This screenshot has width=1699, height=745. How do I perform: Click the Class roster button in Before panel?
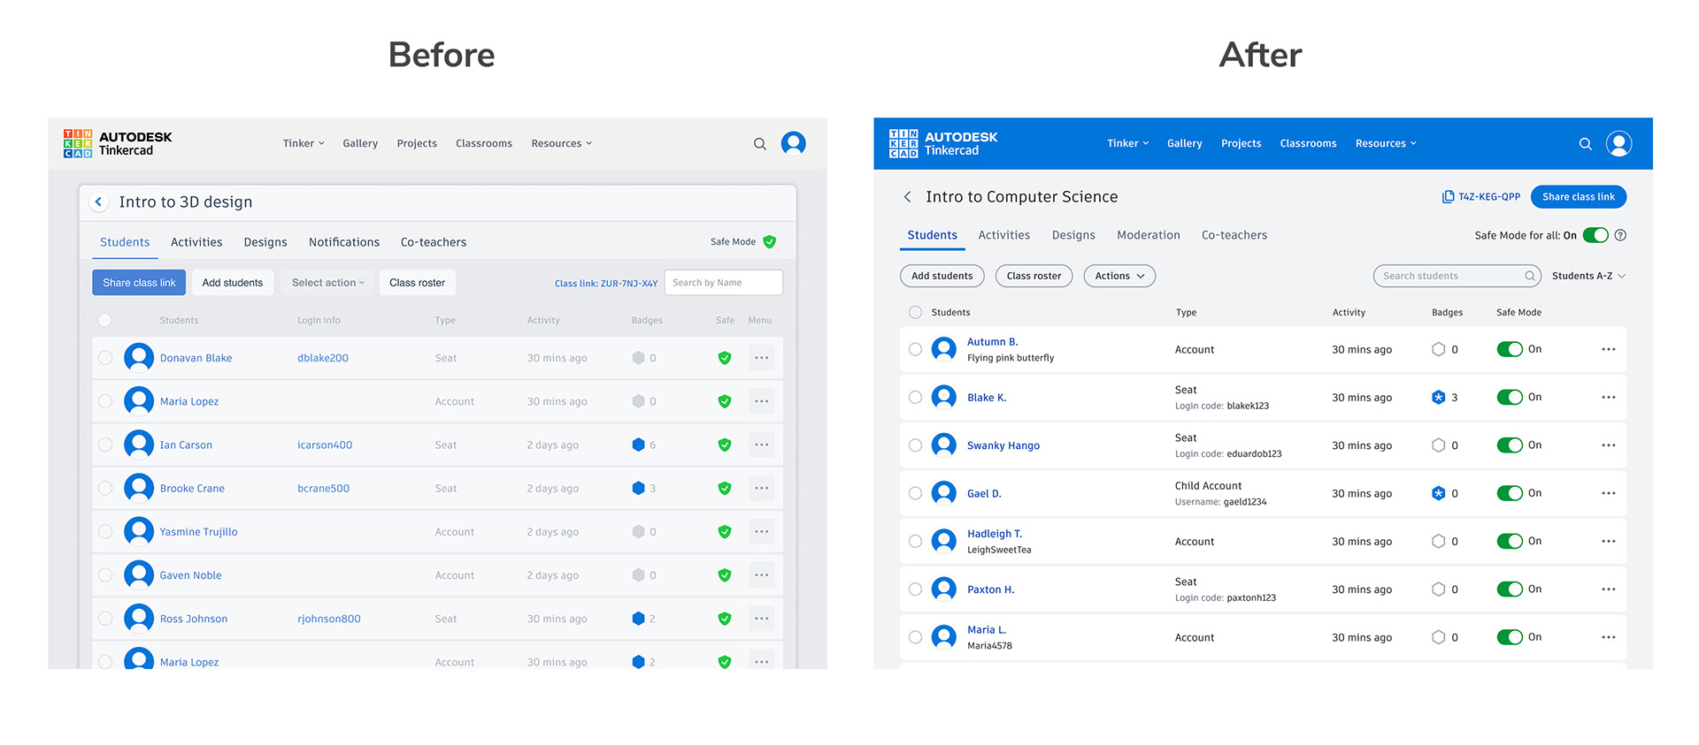pos(417,283)
